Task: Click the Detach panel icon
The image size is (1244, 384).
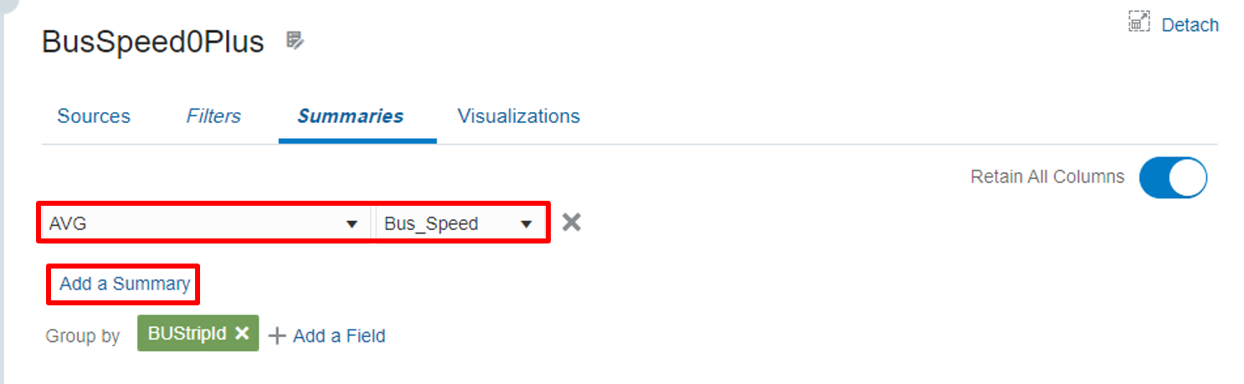Action: pos(1139,23)
